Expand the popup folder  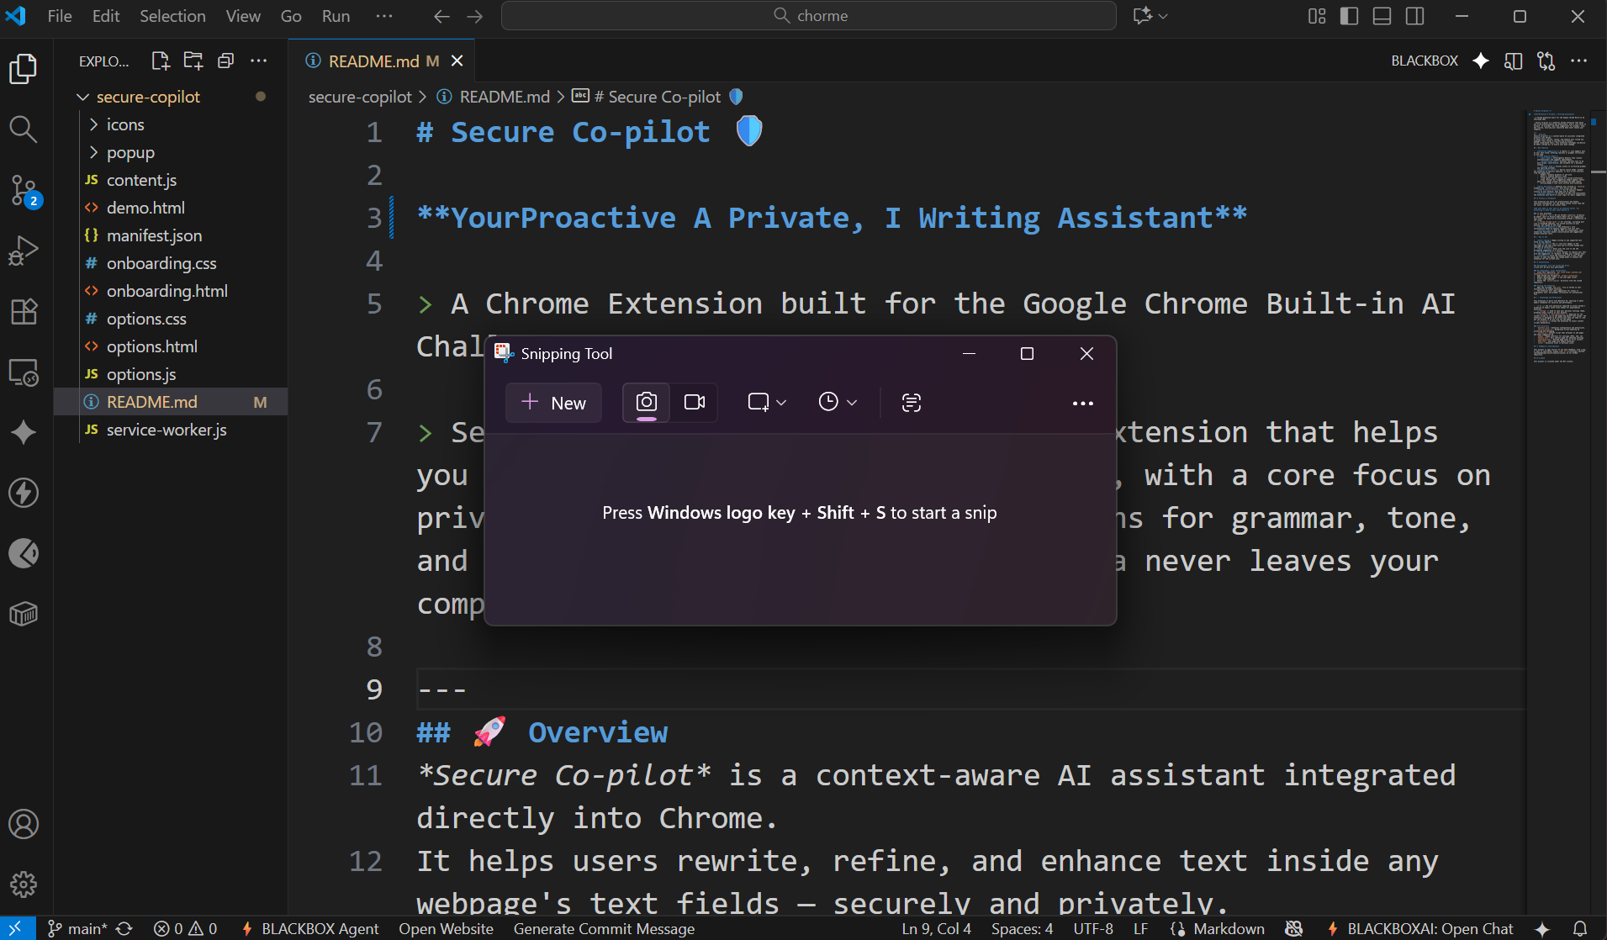point(94,152)
